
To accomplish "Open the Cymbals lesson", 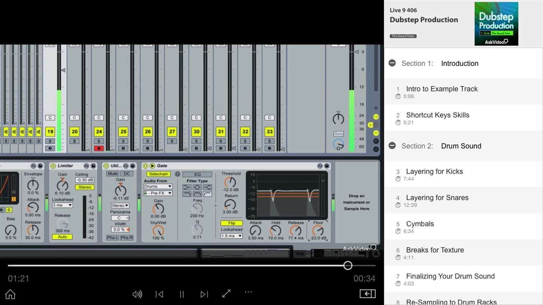I will coord(463,227).
